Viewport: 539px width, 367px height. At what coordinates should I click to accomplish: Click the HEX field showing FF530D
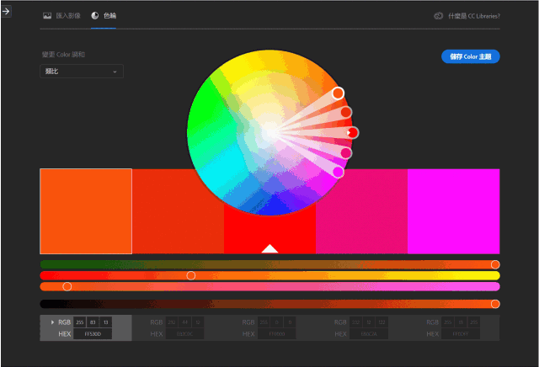[x=93, y=334]
